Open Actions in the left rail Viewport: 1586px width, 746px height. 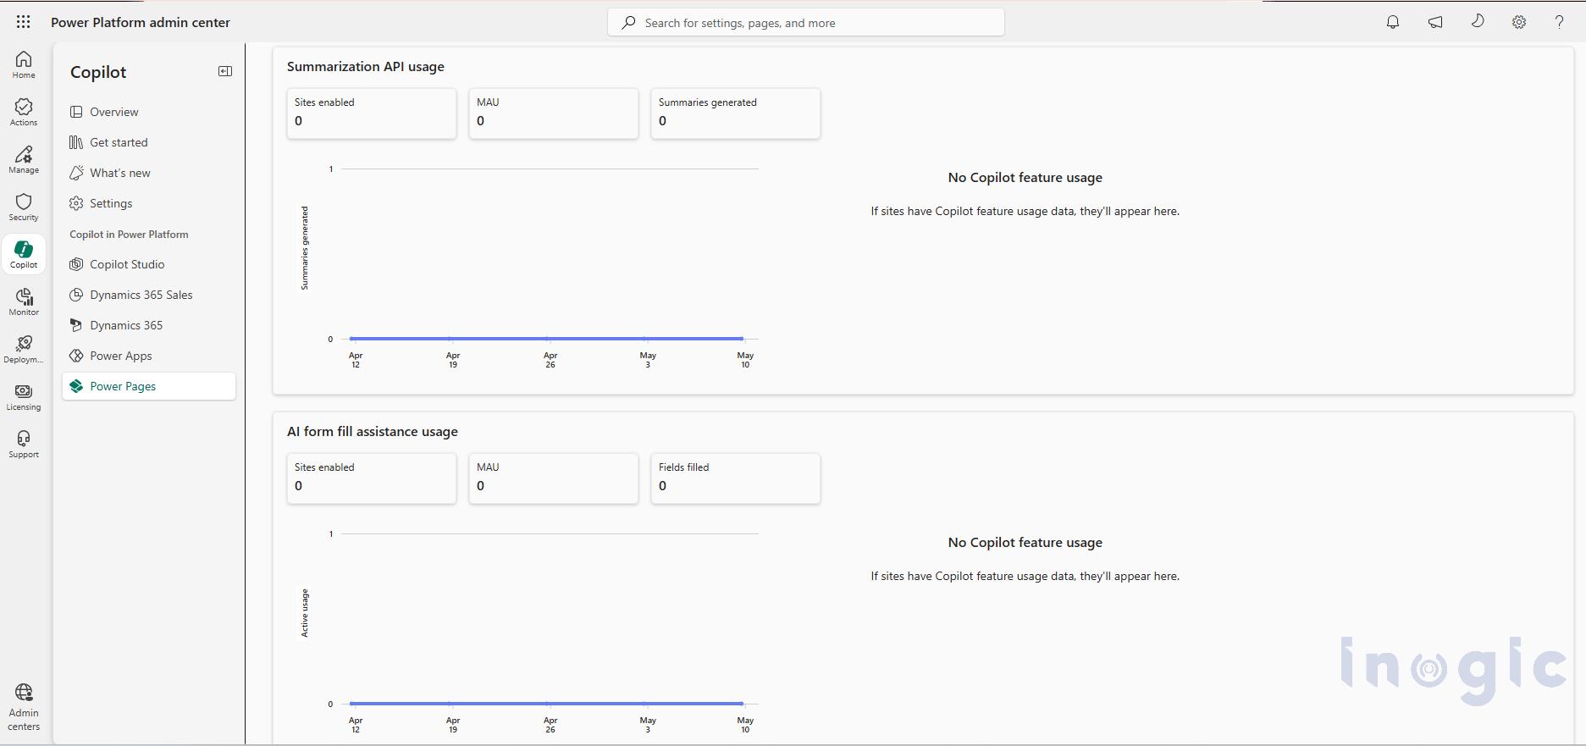pyautogui.click(x=24, y=112)
